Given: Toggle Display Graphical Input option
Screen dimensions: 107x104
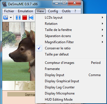Looking at the screenshot, I should [x=71, y=81].
